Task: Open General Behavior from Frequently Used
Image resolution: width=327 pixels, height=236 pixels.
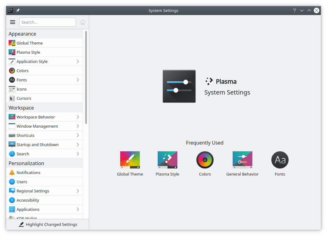Action: [242, 160]
